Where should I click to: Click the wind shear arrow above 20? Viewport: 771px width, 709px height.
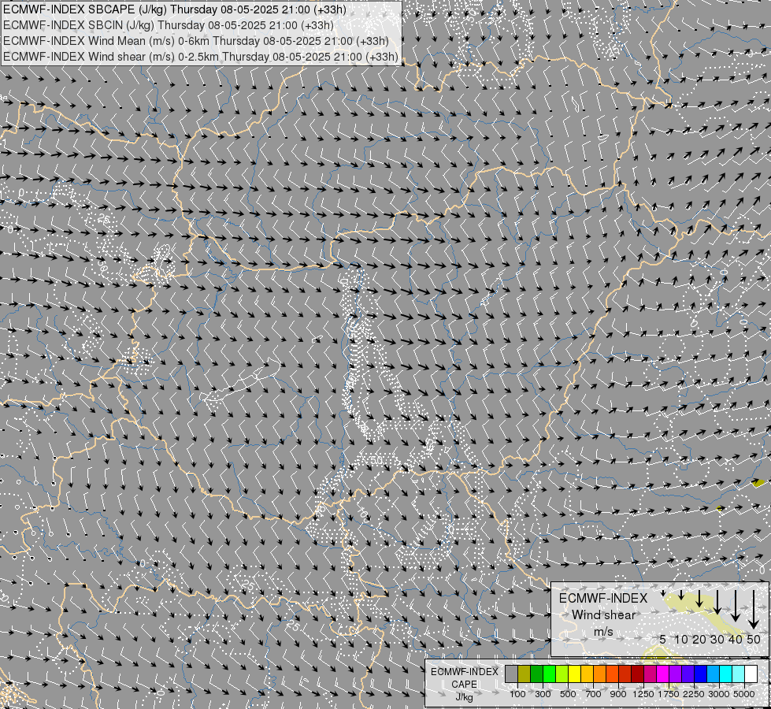click(699, 598)
